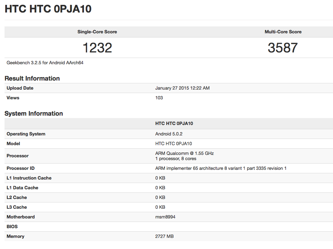Click the device name in system table header
The height and width of the screenshot is (249, 333).
pos(174,124)
